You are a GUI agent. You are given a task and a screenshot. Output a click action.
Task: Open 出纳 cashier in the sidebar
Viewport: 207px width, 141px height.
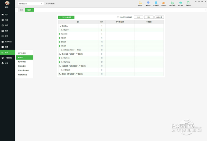tap(7, 26)
